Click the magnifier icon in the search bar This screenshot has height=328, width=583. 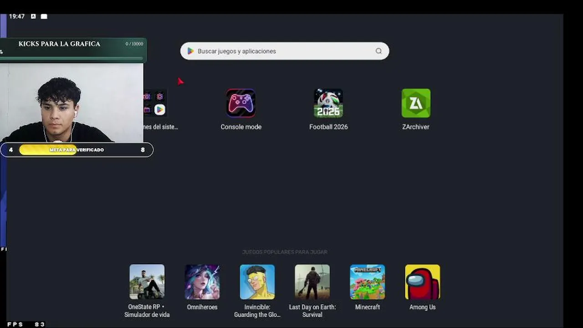[378, 51]
